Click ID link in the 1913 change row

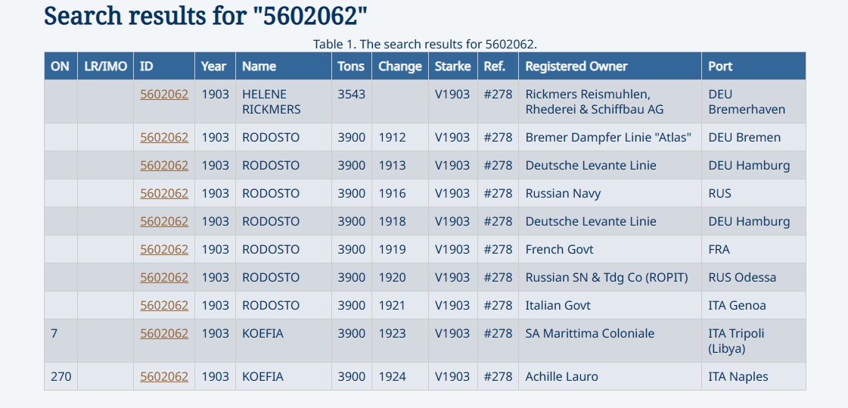pyautogui.click(x=164, y=165)
